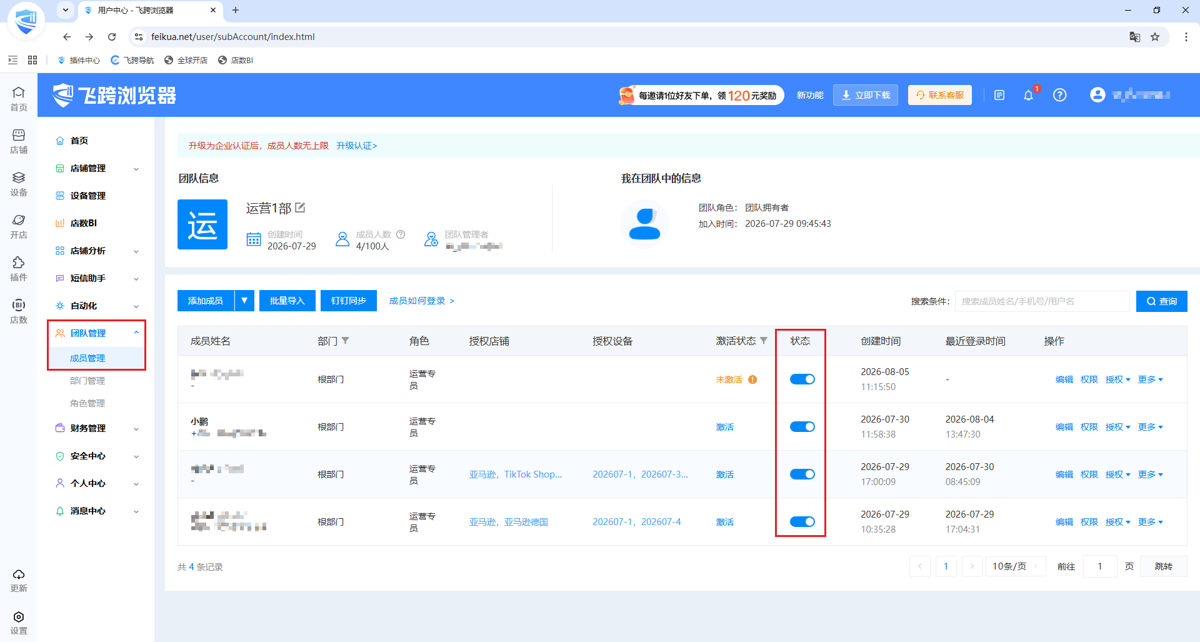Image resolution: width=1200 pixels, height=642 pixels.
Task: Collapse the 团队管理 menu
Action: pos(96,333)
